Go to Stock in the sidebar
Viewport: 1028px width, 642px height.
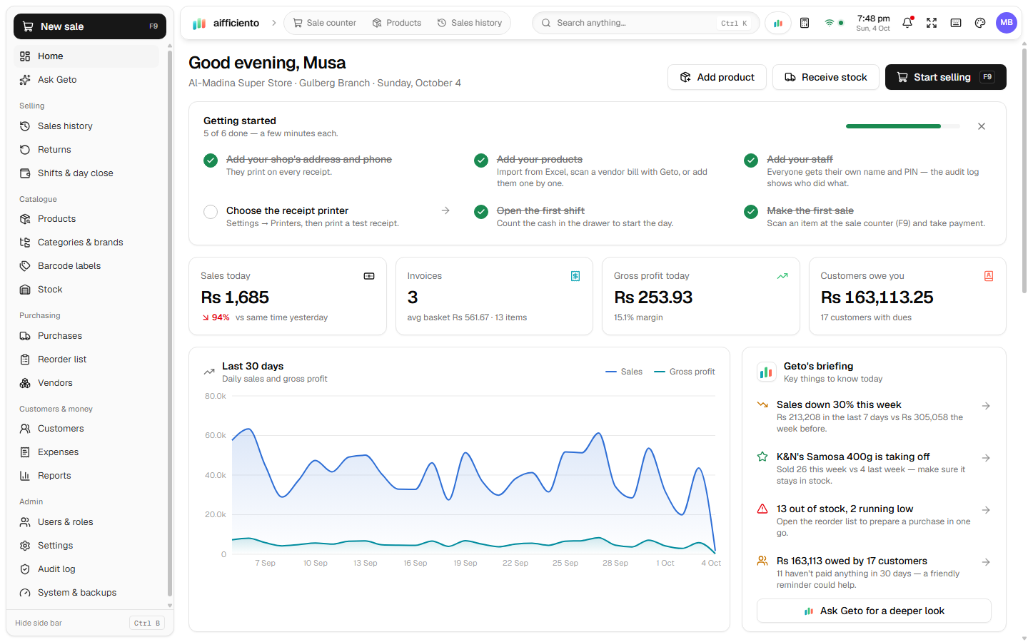pos(86,290)
